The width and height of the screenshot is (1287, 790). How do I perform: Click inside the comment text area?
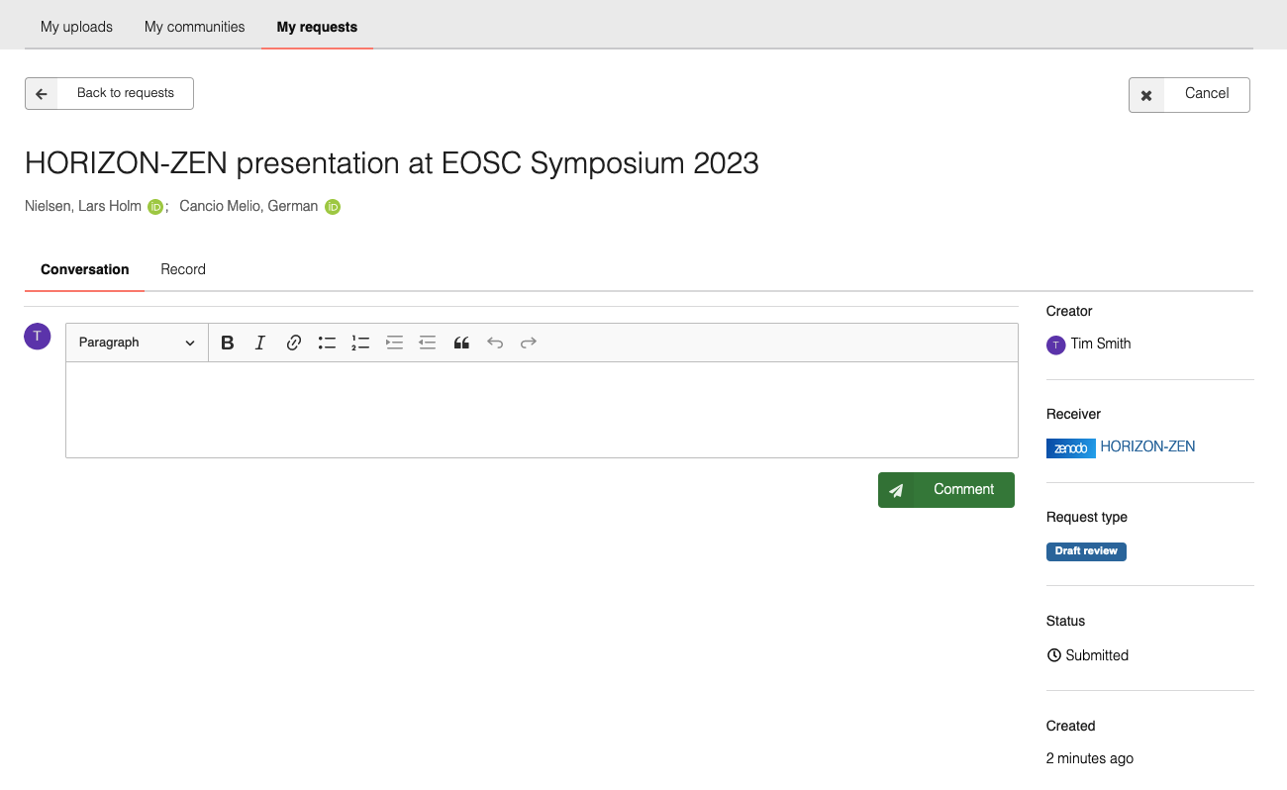point(541,409)
